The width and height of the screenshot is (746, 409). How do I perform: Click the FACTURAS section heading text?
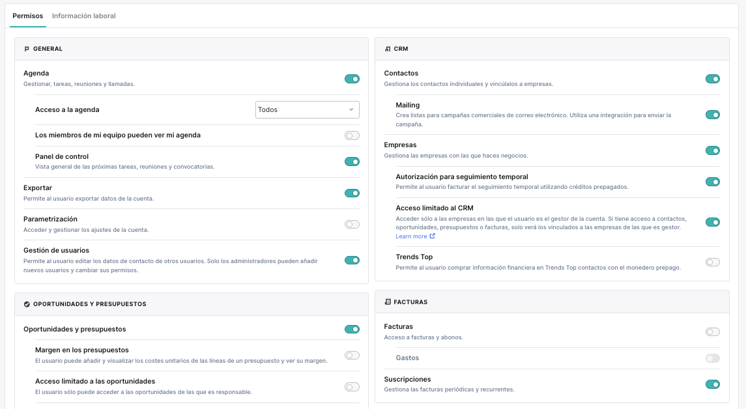click(410, 302)
